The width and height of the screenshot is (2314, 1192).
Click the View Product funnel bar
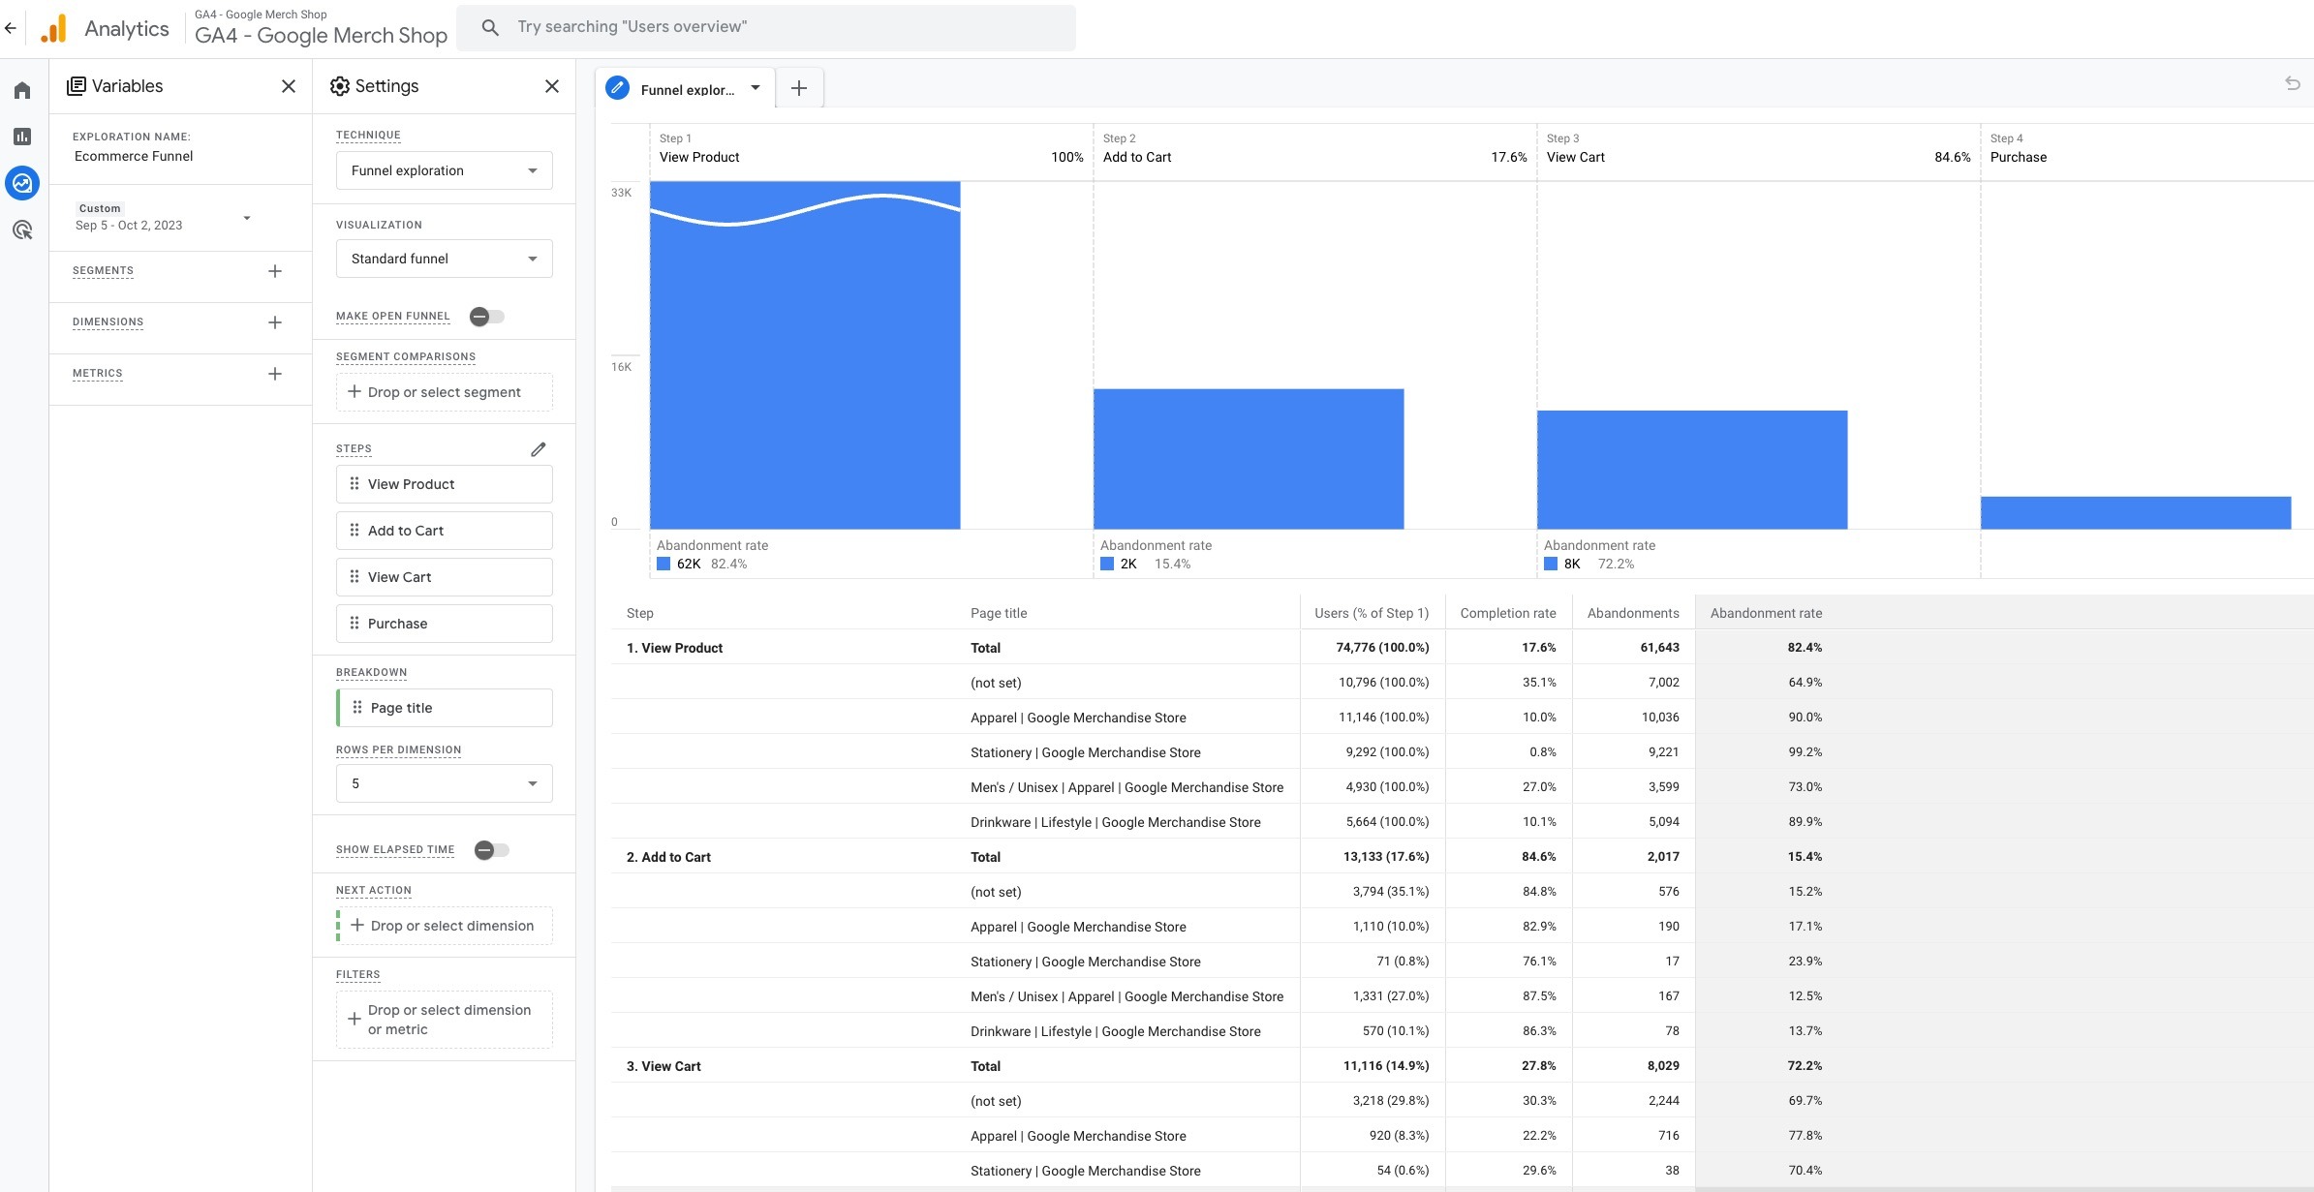(805, 355)
